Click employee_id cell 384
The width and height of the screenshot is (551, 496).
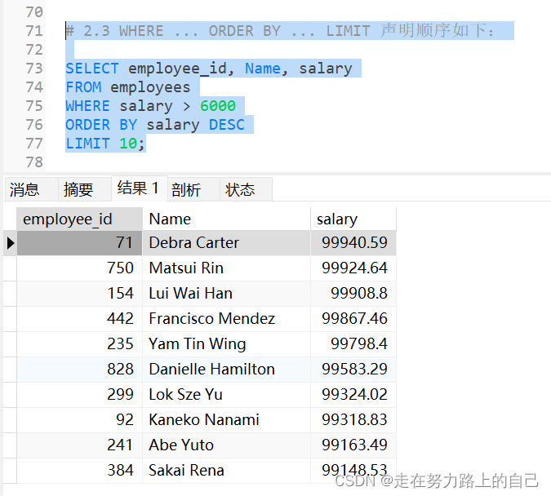[x=79, y=471]
